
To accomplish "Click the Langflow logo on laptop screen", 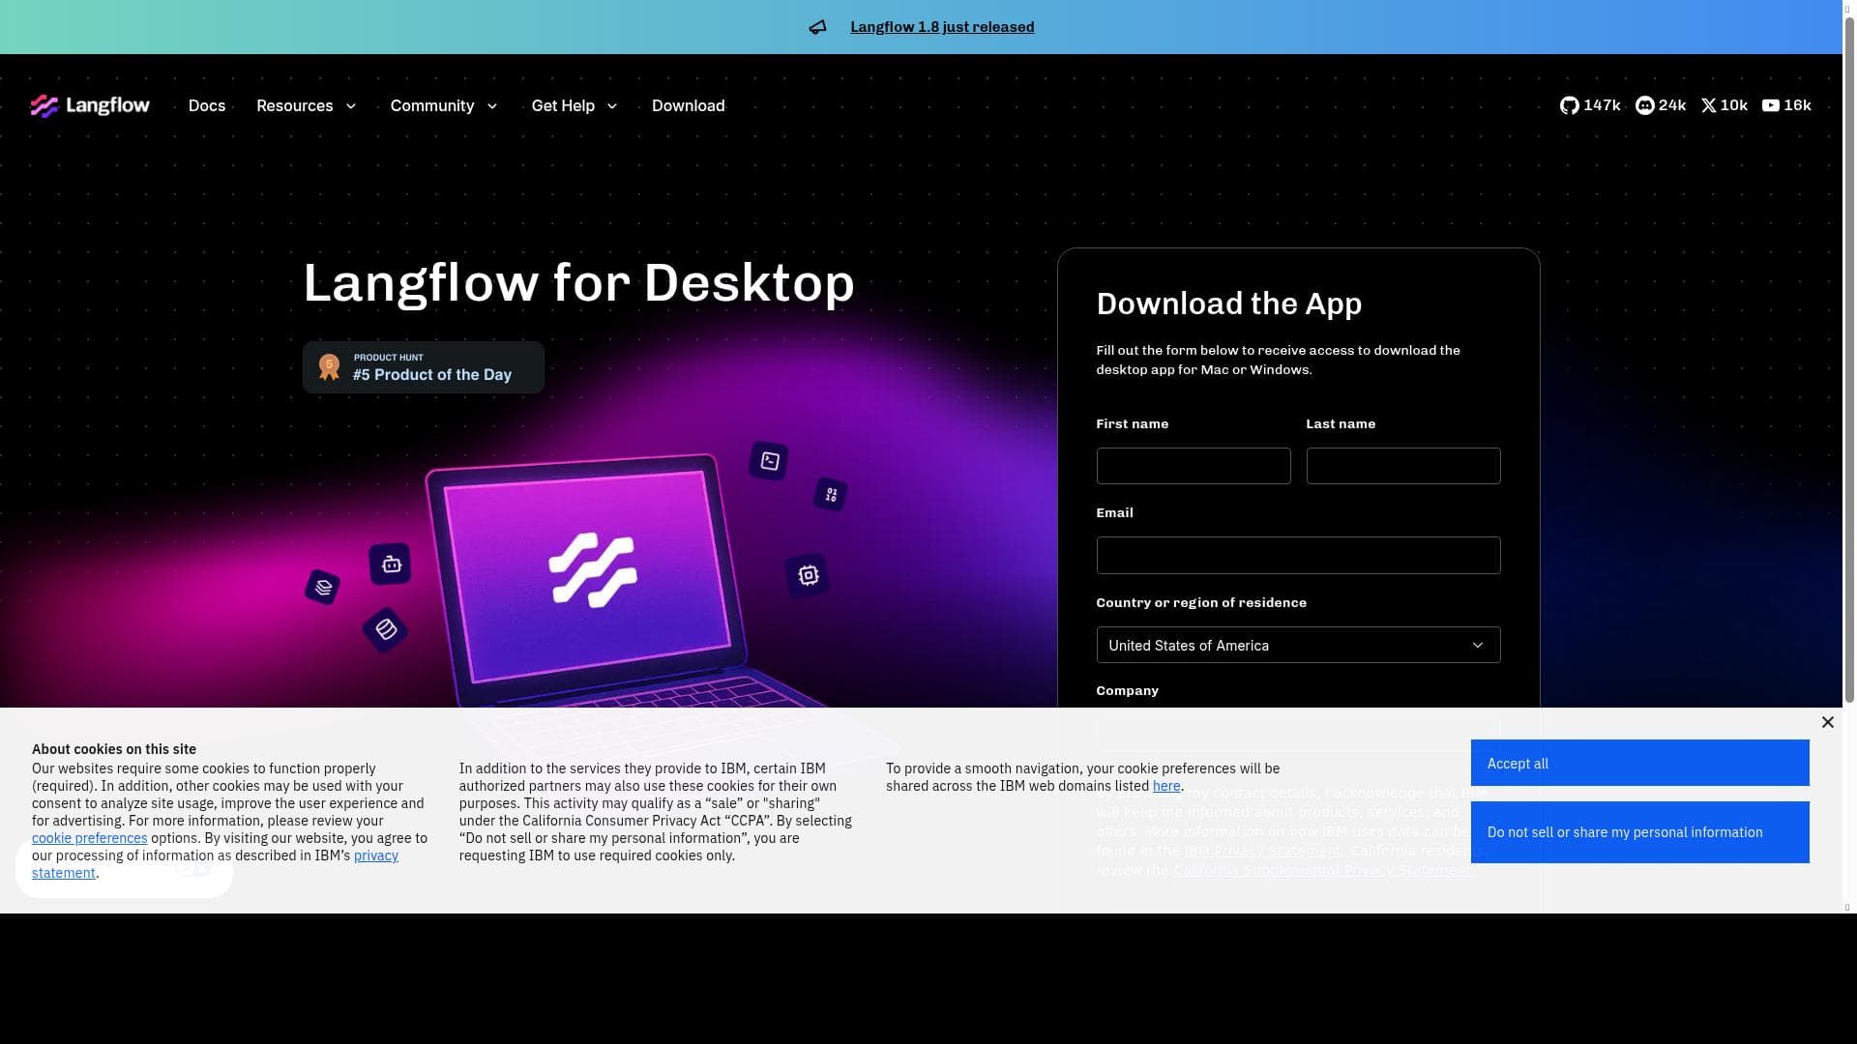I will pos(593,570).
